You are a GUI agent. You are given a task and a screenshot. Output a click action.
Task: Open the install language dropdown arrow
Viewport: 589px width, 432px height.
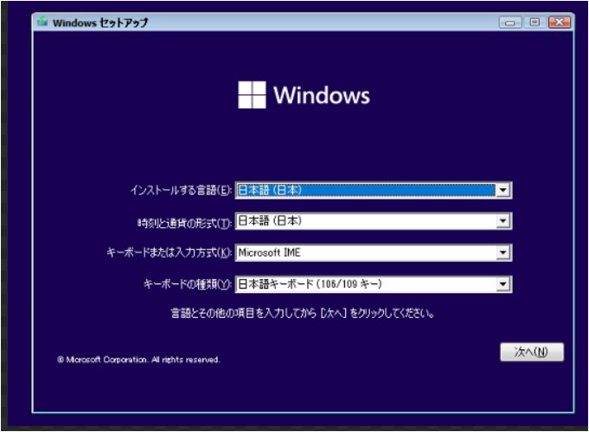(x=503, y=190)
